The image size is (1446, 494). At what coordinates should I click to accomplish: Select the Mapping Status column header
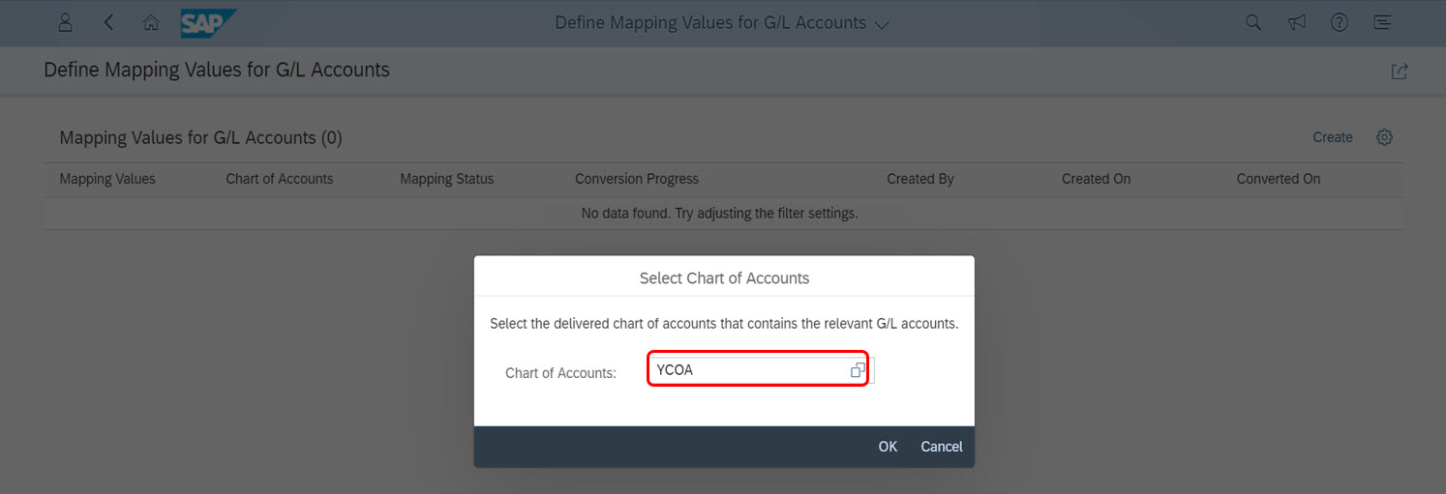[x=446, y=179]
